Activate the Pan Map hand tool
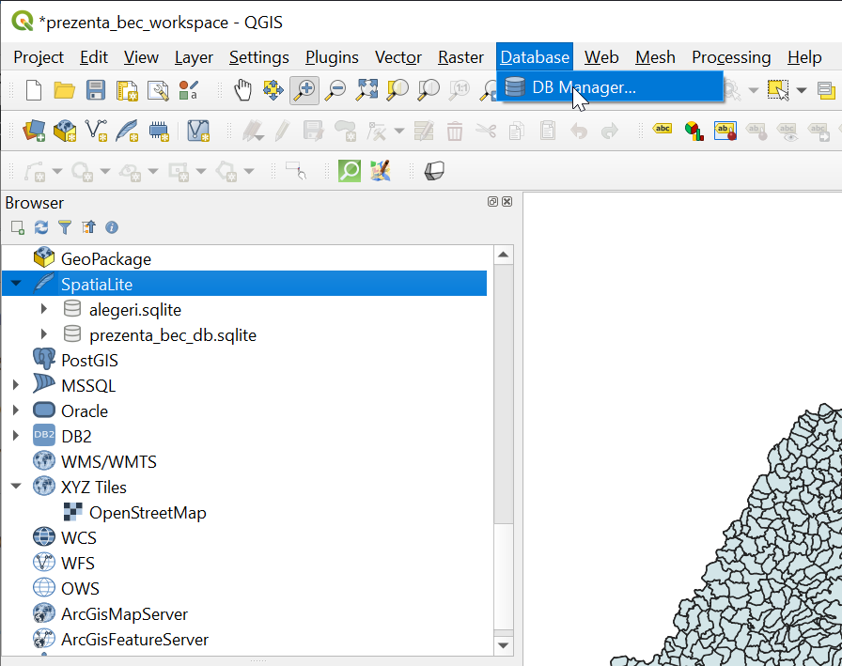This screenshot has width=842, height=666. point(242,89)
